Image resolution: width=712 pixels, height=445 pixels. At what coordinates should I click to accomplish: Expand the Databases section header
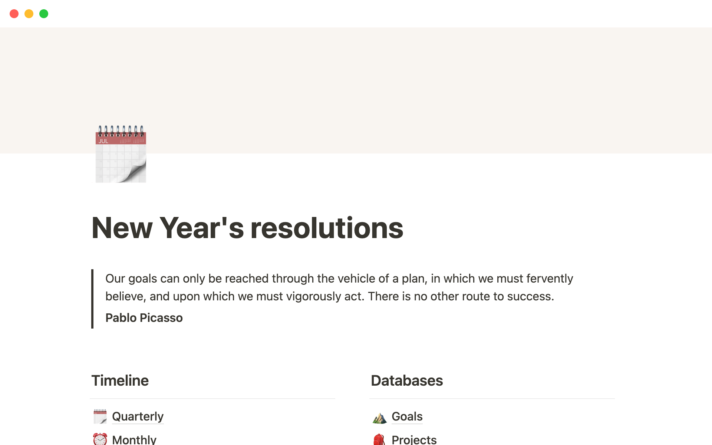point(406,380)
